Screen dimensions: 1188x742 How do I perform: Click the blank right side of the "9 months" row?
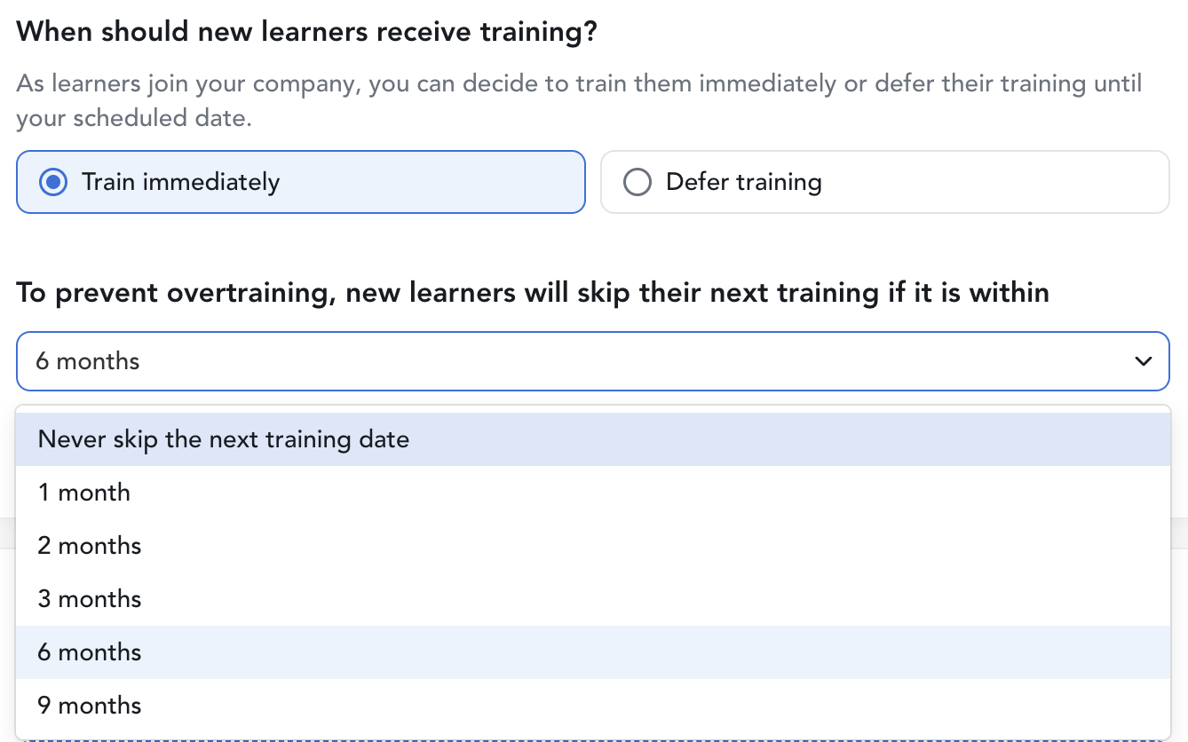coord(799,706)
